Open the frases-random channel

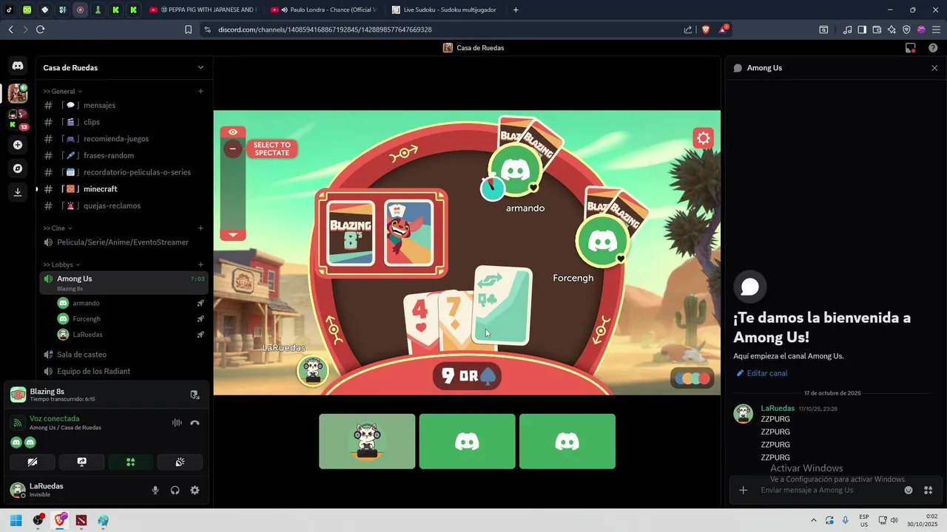click(x=124, y=155)
